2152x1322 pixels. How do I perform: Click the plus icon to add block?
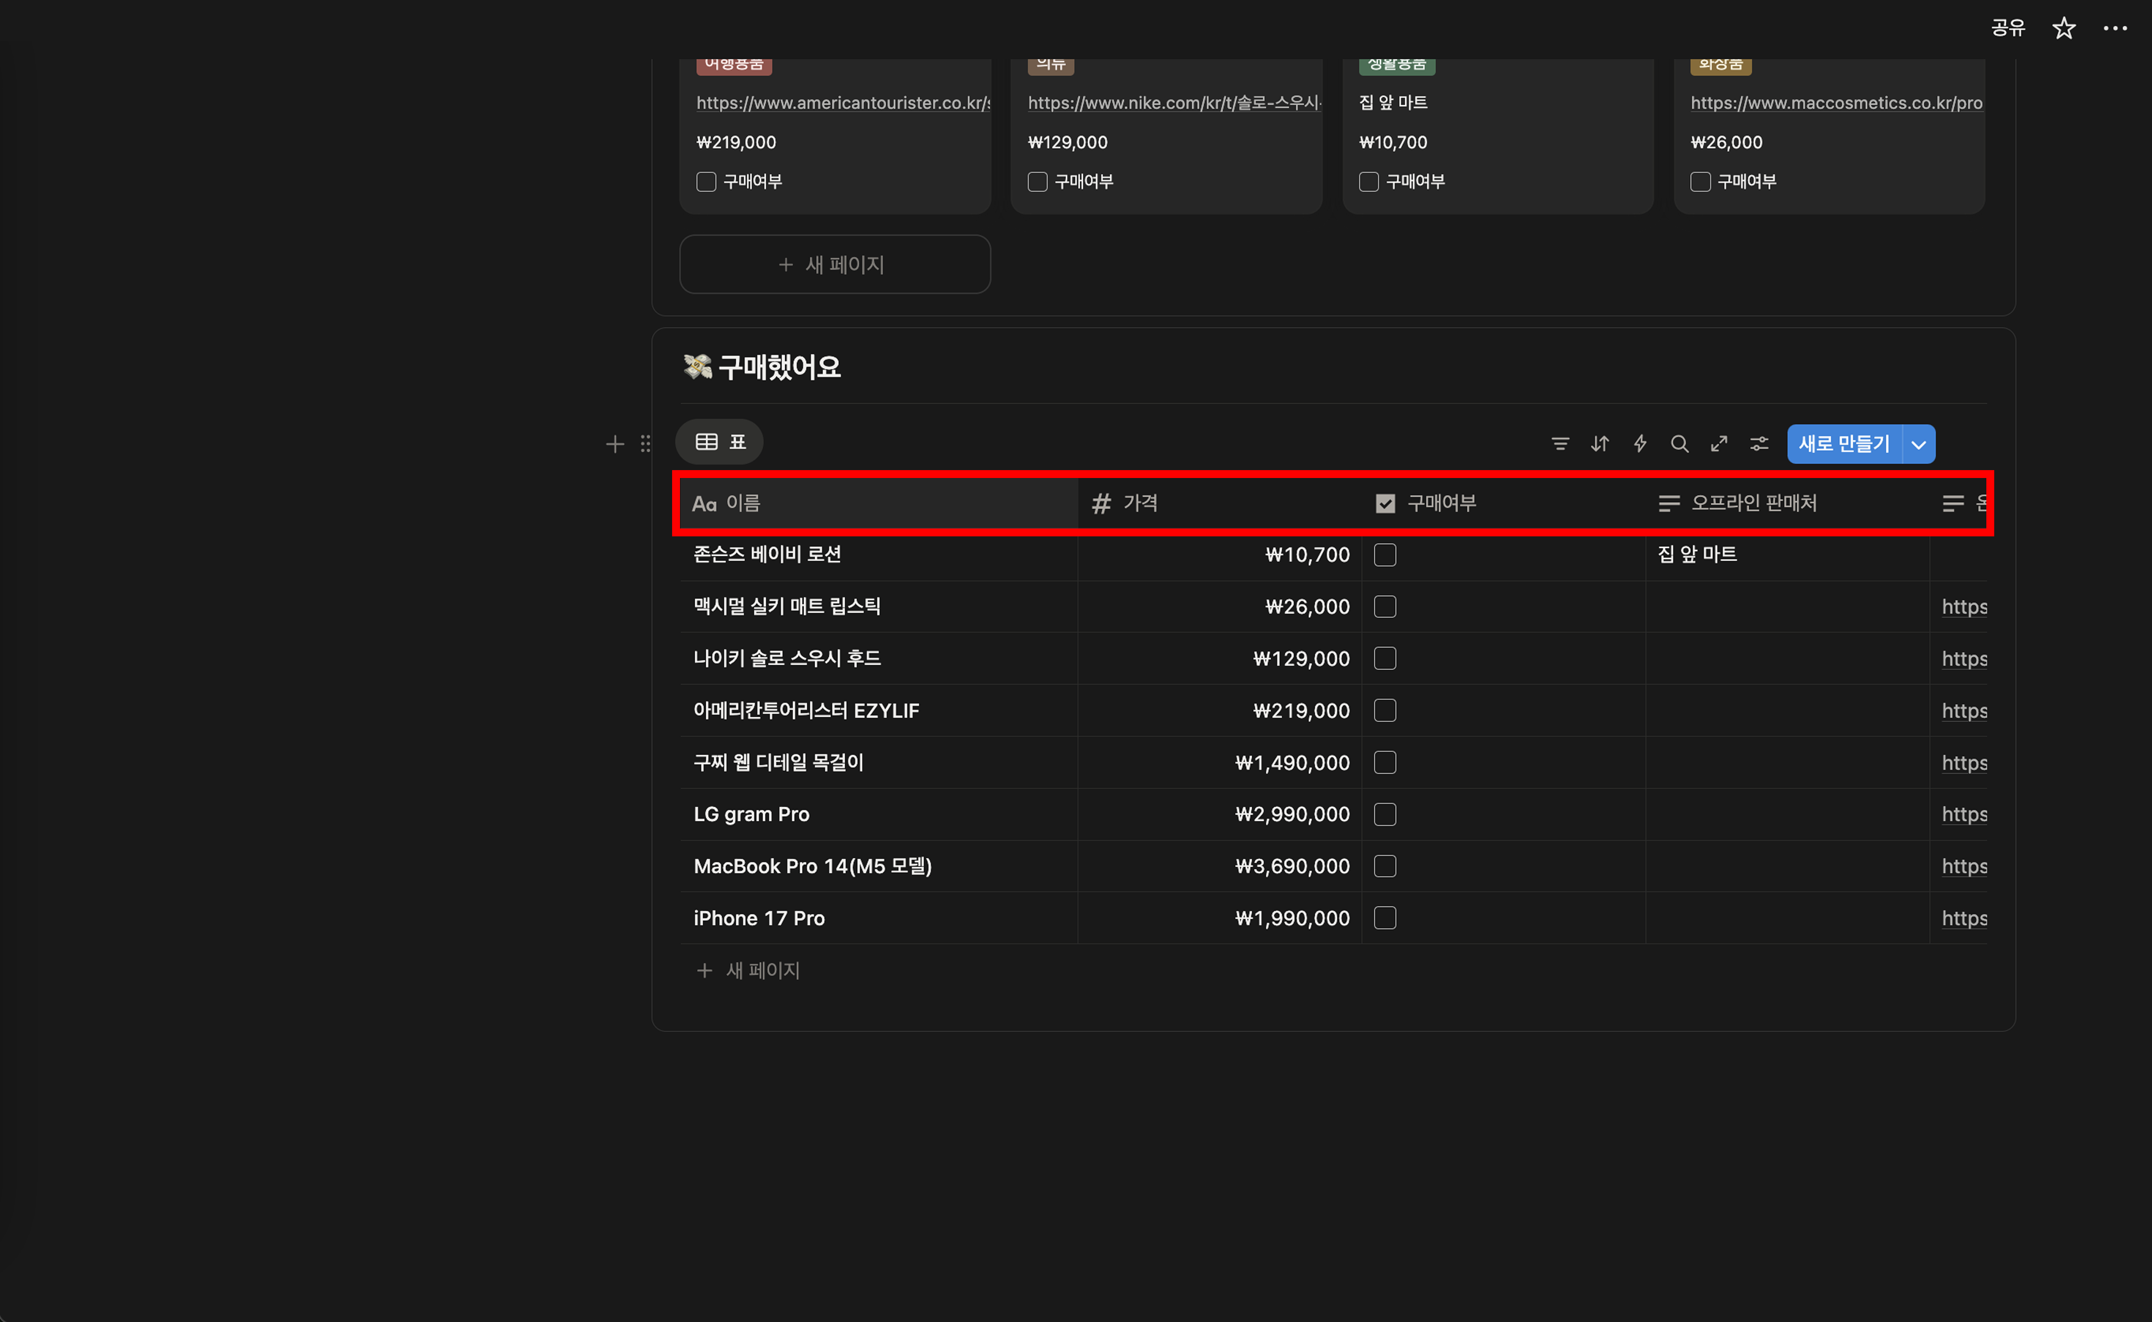click(x=615, y=444)
